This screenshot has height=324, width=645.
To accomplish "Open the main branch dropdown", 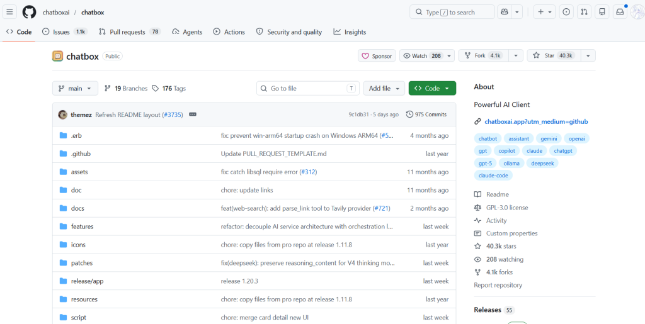I will (x=76, y=88).
